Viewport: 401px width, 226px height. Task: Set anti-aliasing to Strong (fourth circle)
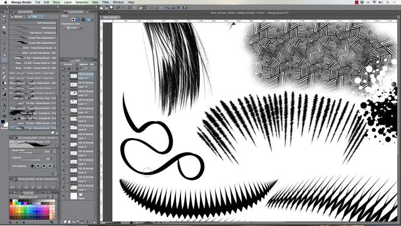point(49,166)
